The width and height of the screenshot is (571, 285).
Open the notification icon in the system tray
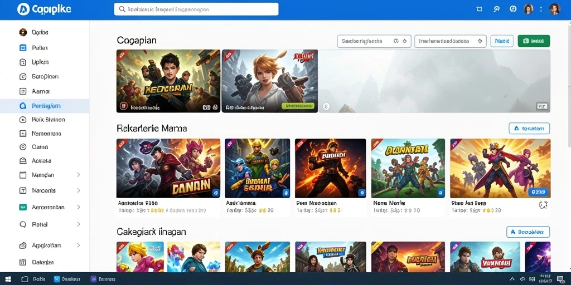(560, 279)
